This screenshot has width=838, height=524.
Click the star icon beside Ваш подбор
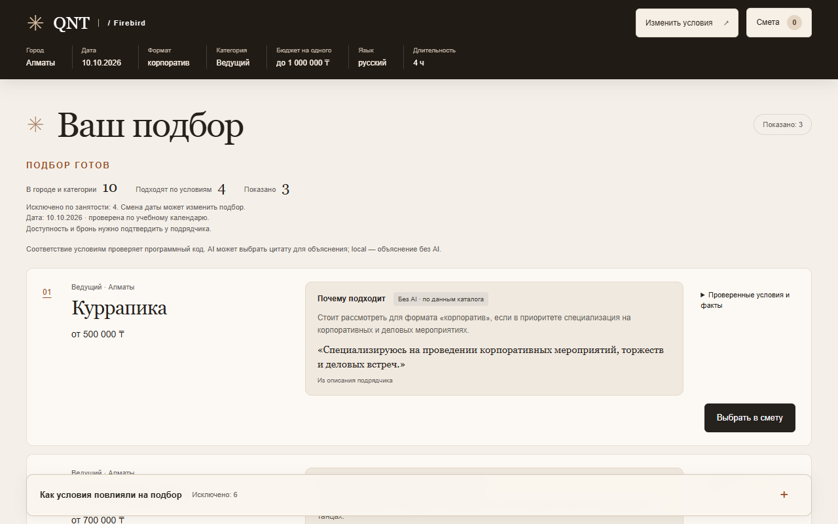(x=35, y=124)
